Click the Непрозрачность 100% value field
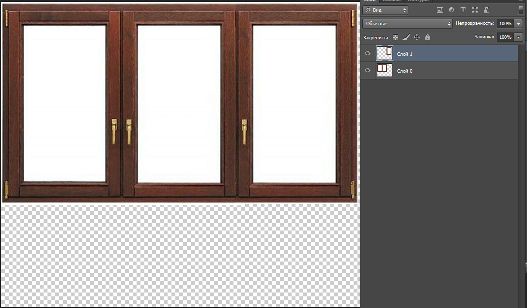 pyautogui.click(x=506, y=24)
